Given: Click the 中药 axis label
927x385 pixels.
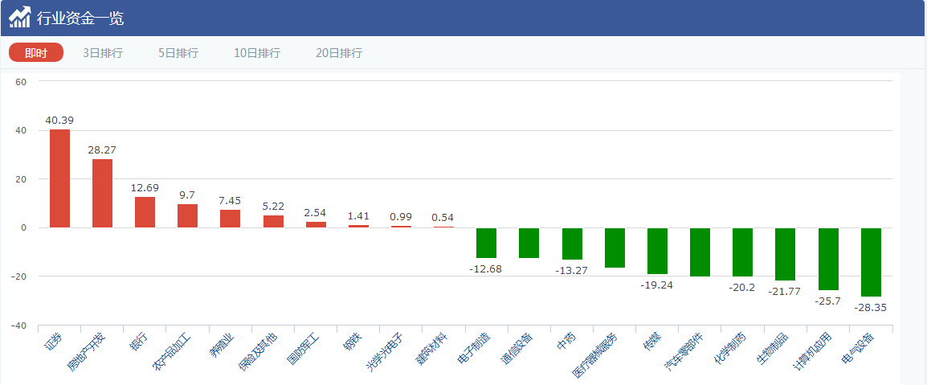Looking at the screenshot, I should [x=565, y=343].
